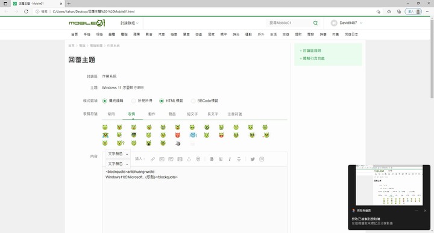The width and height of the screenshot is (434, 233).
Task: Open the lower 文字顏色 dropdown
Action: tap(118, 164)
